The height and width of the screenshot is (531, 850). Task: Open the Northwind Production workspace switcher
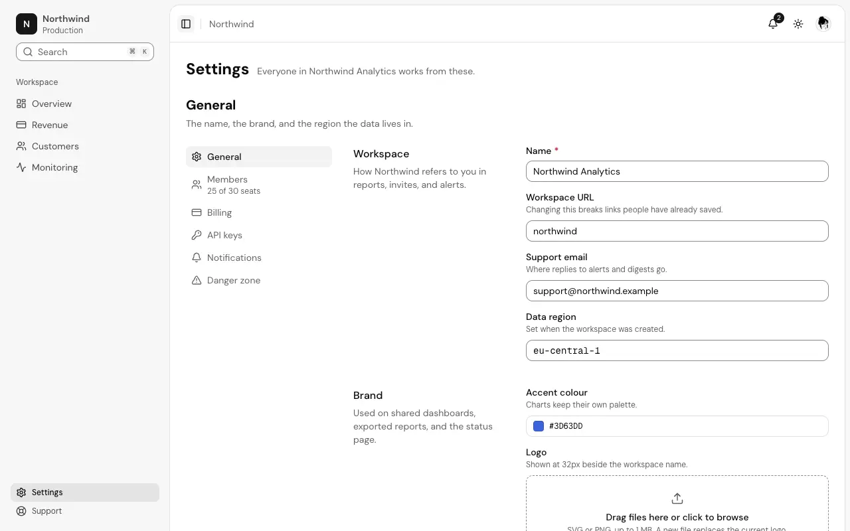85,24
